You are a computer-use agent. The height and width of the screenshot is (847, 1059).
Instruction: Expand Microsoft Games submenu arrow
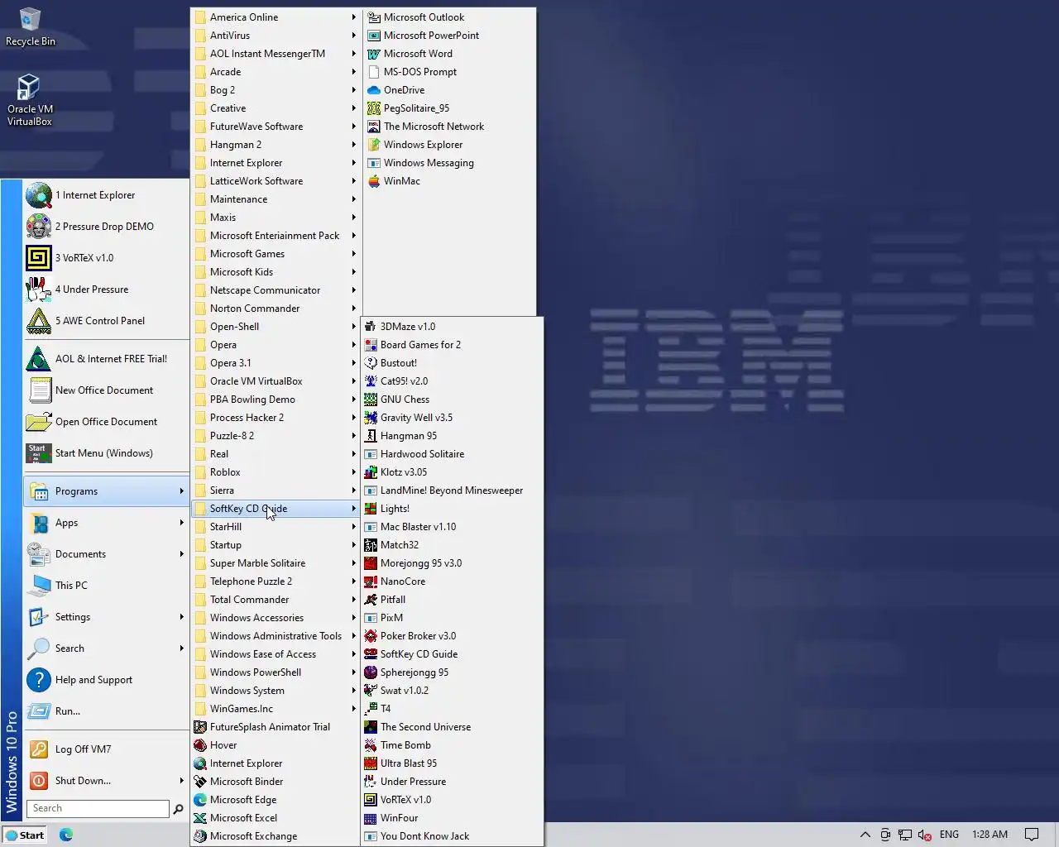(x=353, y=254)
